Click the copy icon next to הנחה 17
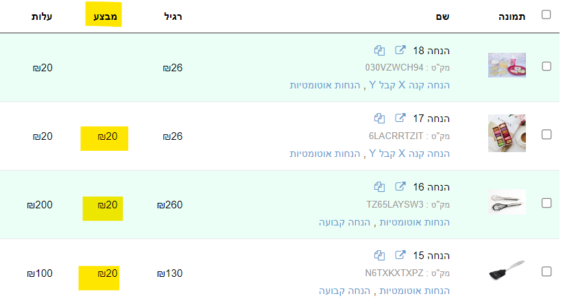 point(379,119)
